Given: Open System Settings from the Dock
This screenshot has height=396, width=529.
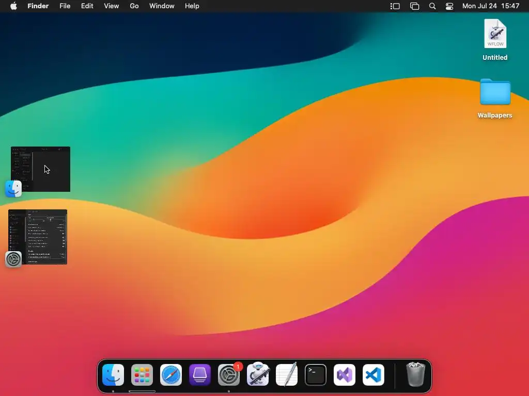Looking at the screenshot, I should pos(229,375).
